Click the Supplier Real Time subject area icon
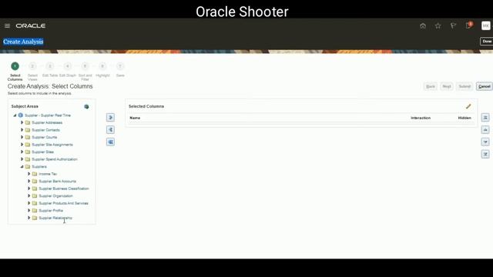This screenshot has width=493, height=277. [21, 115]
